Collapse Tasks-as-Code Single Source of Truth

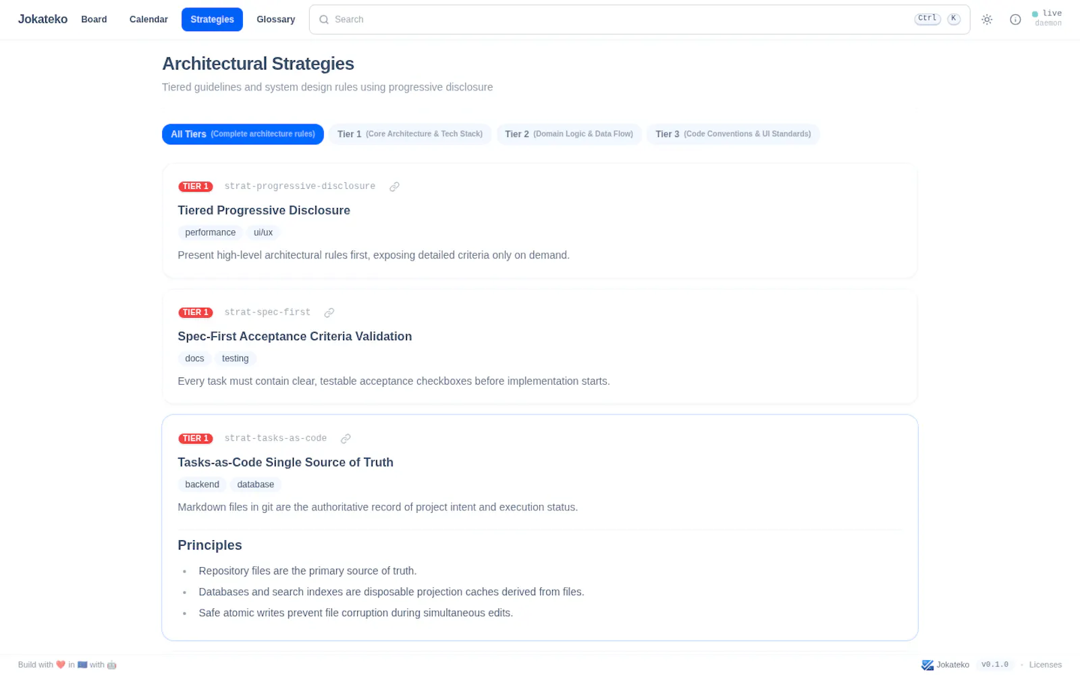click(285, 463)
